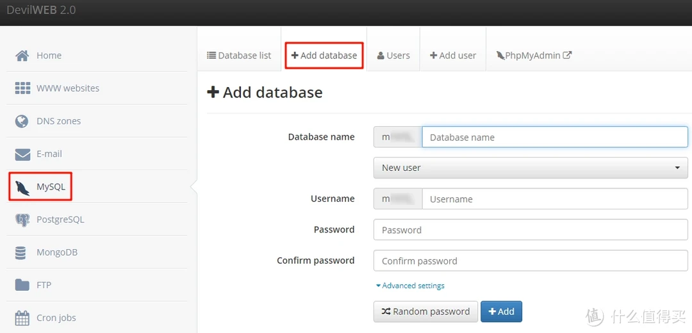Click the DNS zones globe icon
The width and height of the screenshot is (692, 333).
click(22, 121)
